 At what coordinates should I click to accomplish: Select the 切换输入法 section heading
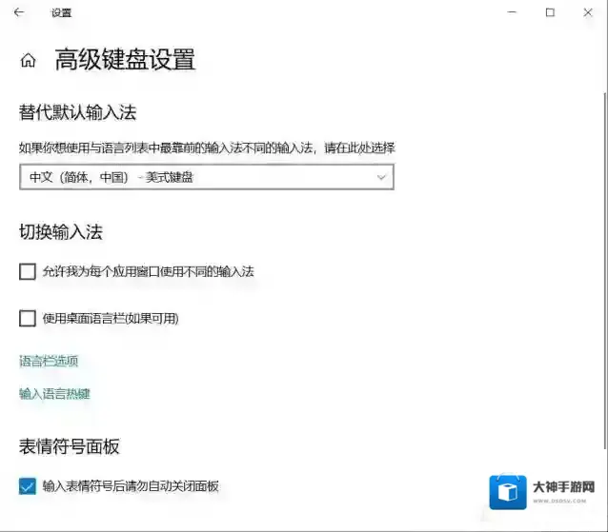click(61, 232)
